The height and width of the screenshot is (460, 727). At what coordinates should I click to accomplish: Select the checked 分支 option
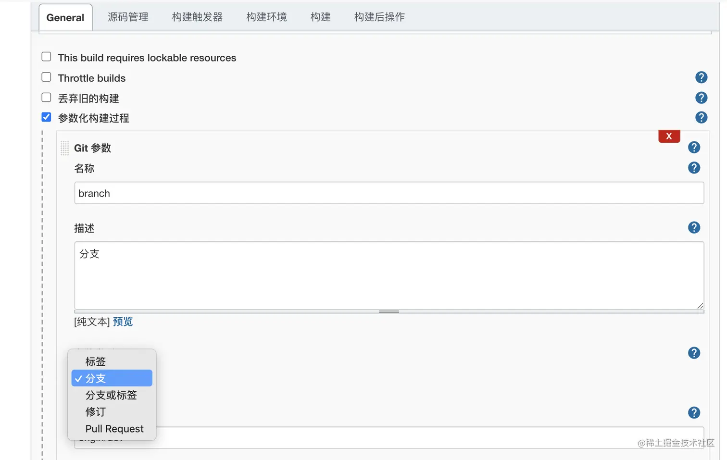pos(112,378)
